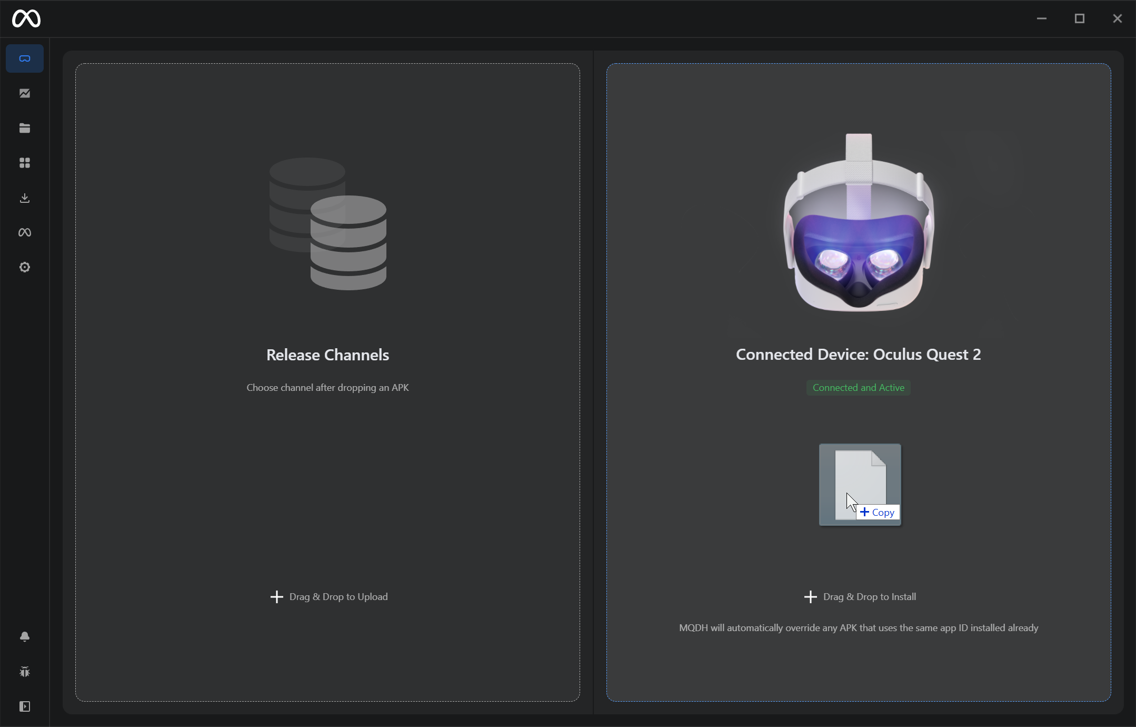The image size is (1136, 727).
Task: Collapse the sidebar panel icon
Action: tap(25, 706)
